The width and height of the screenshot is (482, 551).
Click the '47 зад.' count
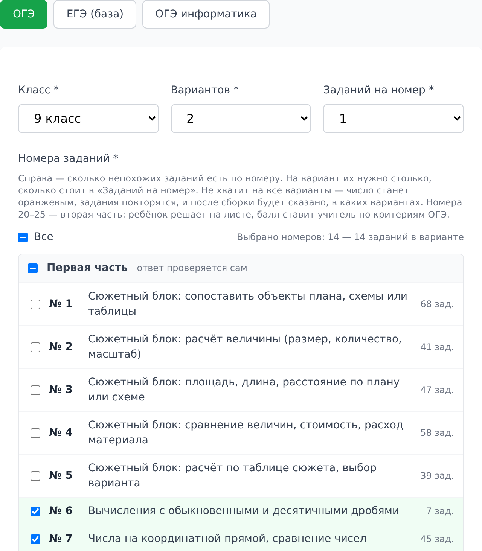(x=437, y=390)
